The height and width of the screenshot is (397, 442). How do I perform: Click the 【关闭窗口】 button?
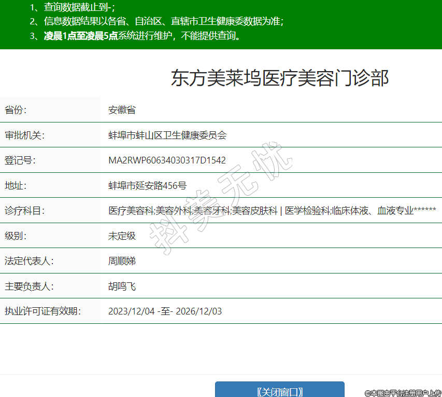coord(280,391)
